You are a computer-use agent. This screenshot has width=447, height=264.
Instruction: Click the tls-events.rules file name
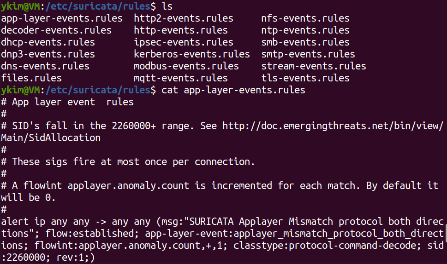305,78
